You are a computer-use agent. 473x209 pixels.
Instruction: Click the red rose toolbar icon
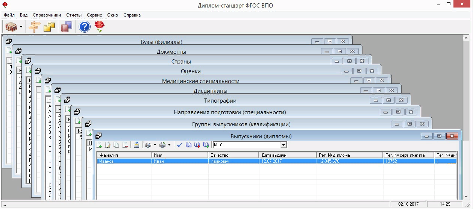coord(99,27)
